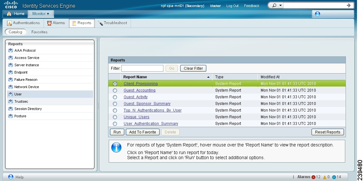Click Add To Favorite button
The width and height of the screenshot is (364, 181).
coord(142,132)
